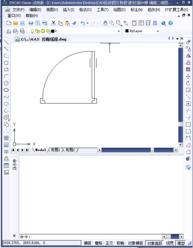Open the 绘图(D) menu
Image resolution: width=193 pixels, height=248 pixels.
pos(119,10)
